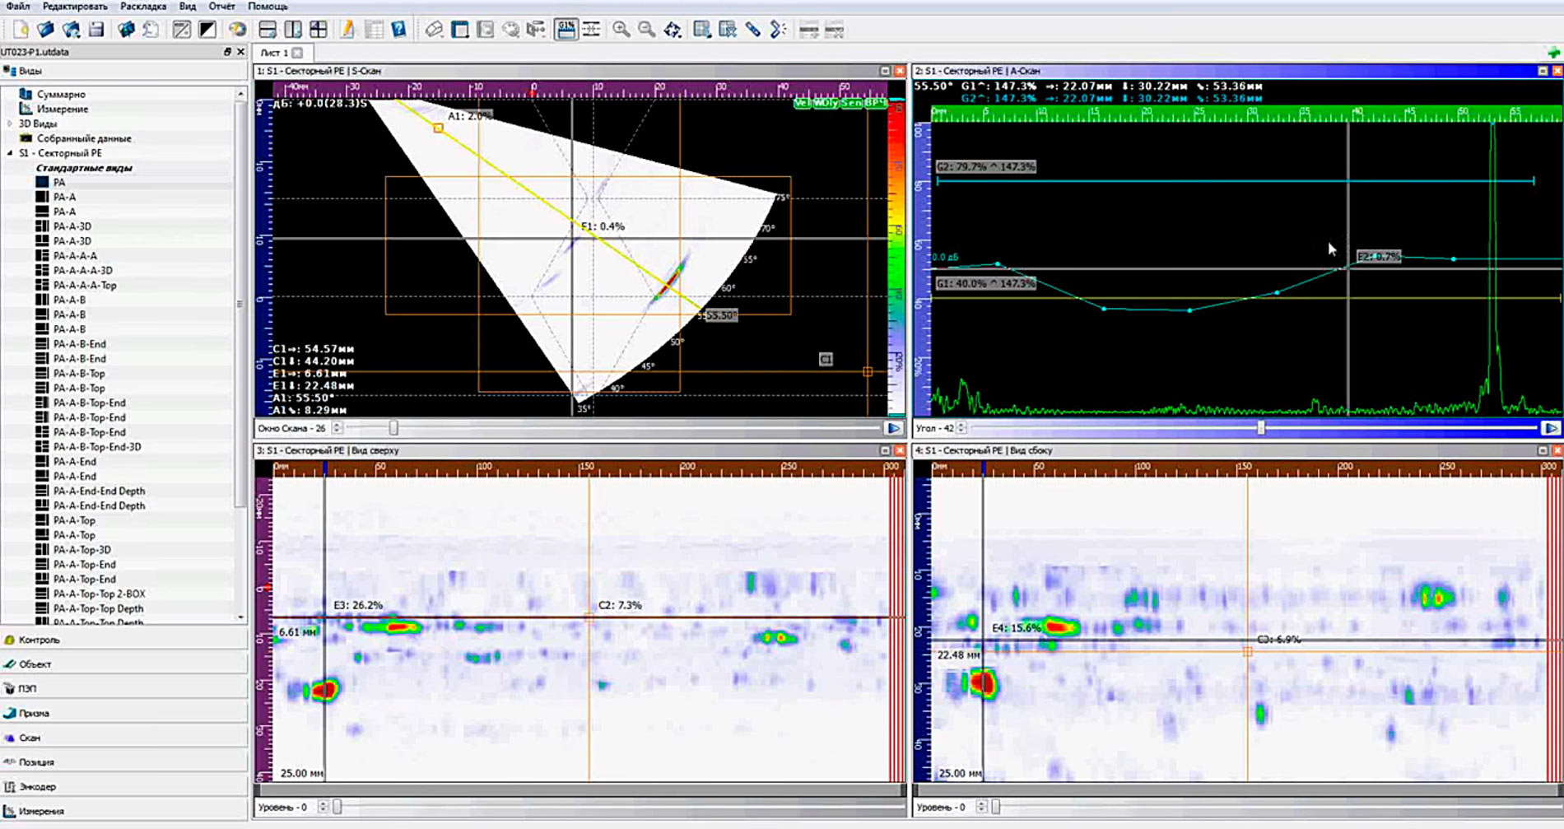Select the PA-A-B-Top-End-3D layout item
The image size is (1564, 829).
(x=97, y=447)
